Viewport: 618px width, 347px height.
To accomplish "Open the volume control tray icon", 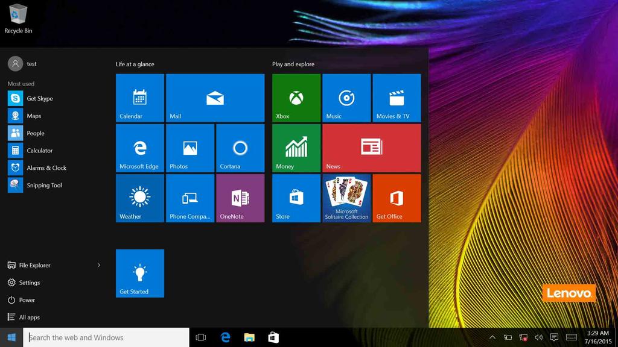I will (538, 337).
